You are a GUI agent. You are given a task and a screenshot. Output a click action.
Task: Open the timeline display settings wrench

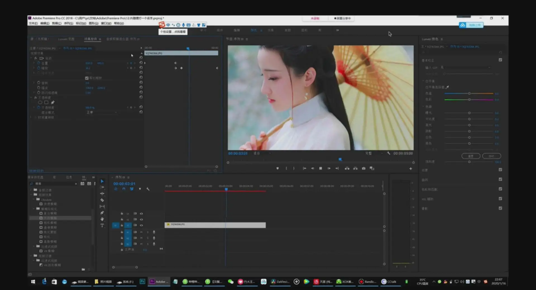tap(148, 189)
